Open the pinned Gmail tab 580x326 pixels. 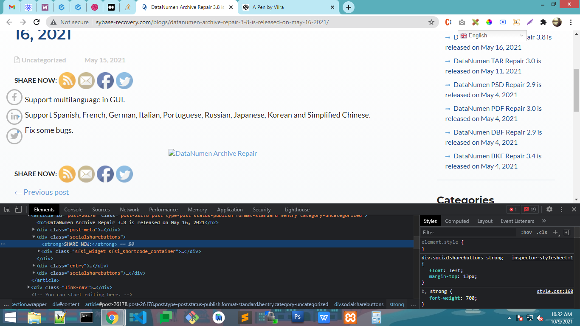coord(12,7)
